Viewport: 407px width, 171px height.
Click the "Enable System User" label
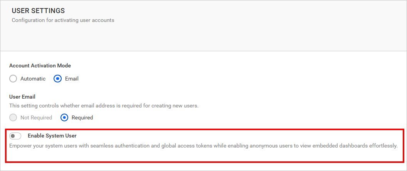click(52, 136)
